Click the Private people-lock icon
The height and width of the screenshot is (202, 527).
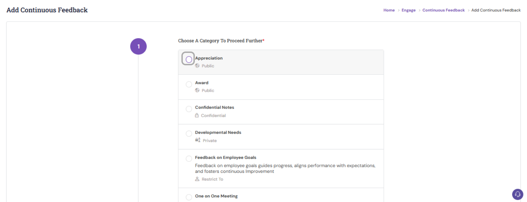(198, 140)
